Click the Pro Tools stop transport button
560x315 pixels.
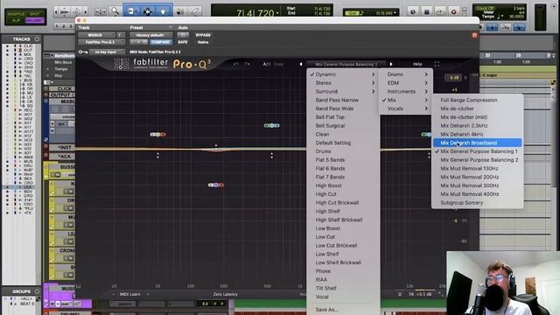pyautogui.click(x=426, y=11)
